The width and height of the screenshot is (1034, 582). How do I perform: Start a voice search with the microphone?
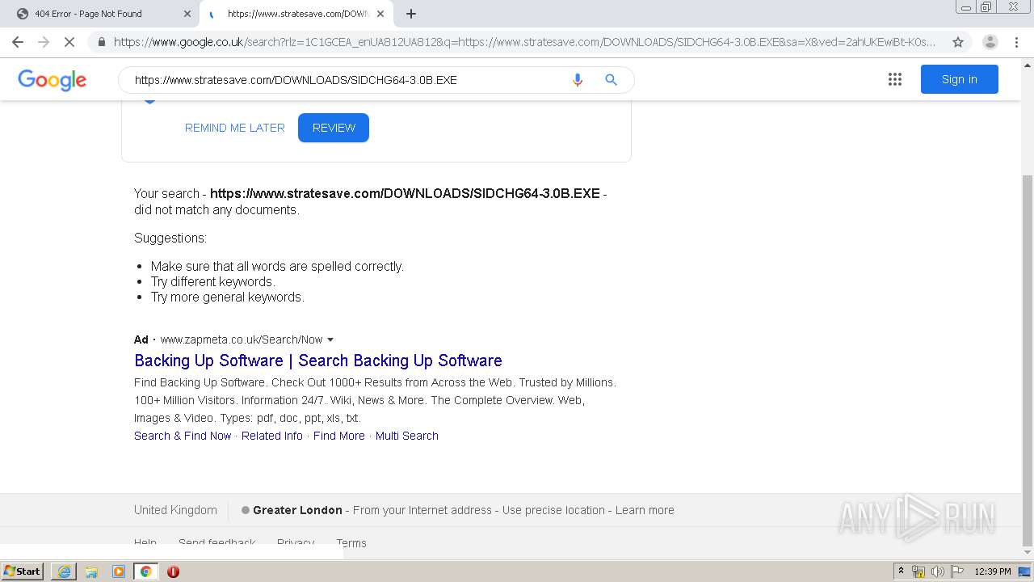(x=577, y=80)
